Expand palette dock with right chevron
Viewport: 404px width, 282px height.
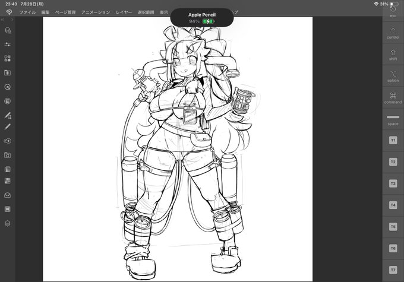[12, 20]
